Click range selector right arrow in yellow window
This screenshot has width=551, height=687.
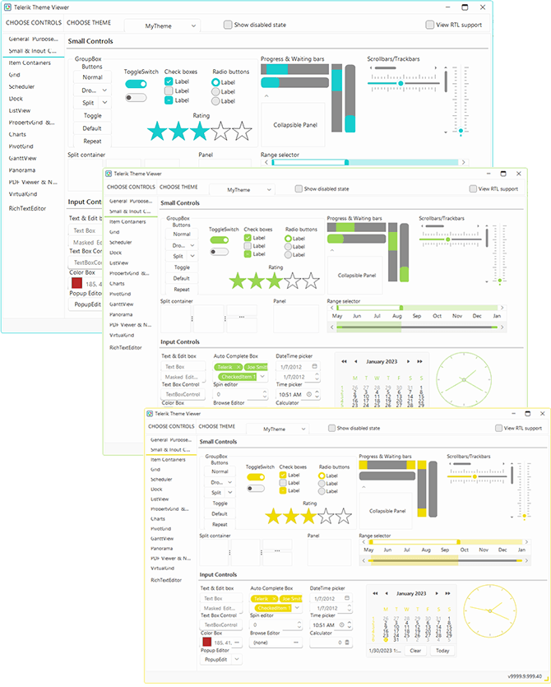pos(526,542)
